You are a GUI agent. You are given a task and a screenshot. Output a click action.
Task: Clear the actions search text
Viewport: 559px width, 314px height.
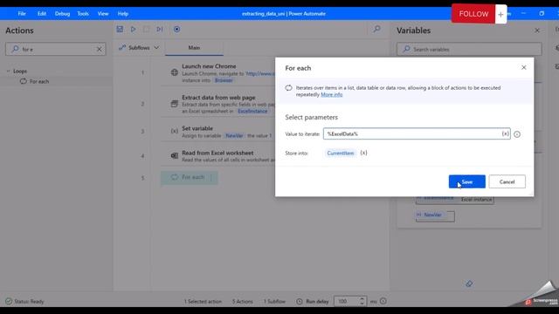click(x=99, y=49)
